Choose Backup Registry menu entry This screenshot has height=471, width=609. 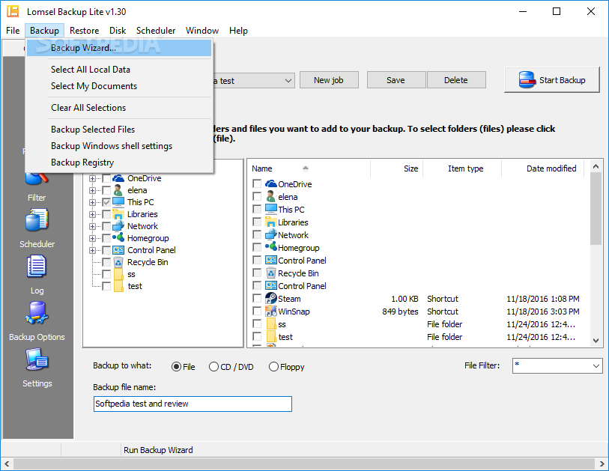point(119,162)
